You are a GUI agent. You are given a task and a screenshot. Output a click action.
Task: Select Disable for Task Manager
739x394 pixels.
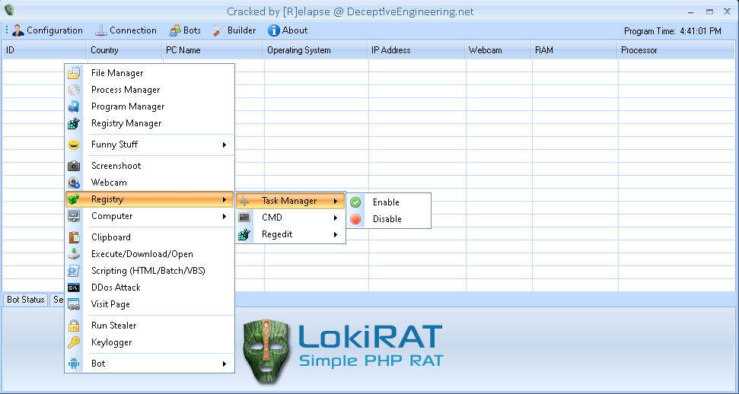point(387,219)
